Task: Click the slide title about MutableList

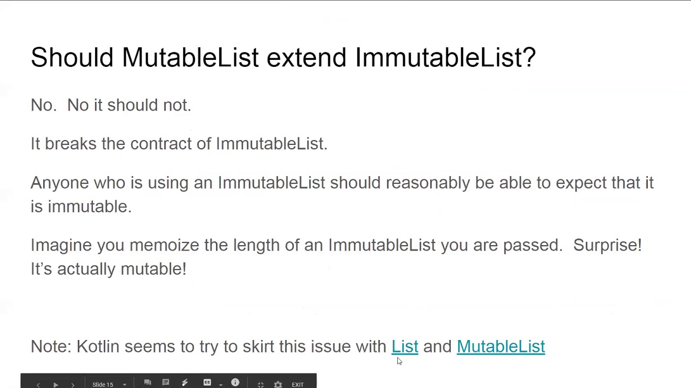Action: coord(283,57)
